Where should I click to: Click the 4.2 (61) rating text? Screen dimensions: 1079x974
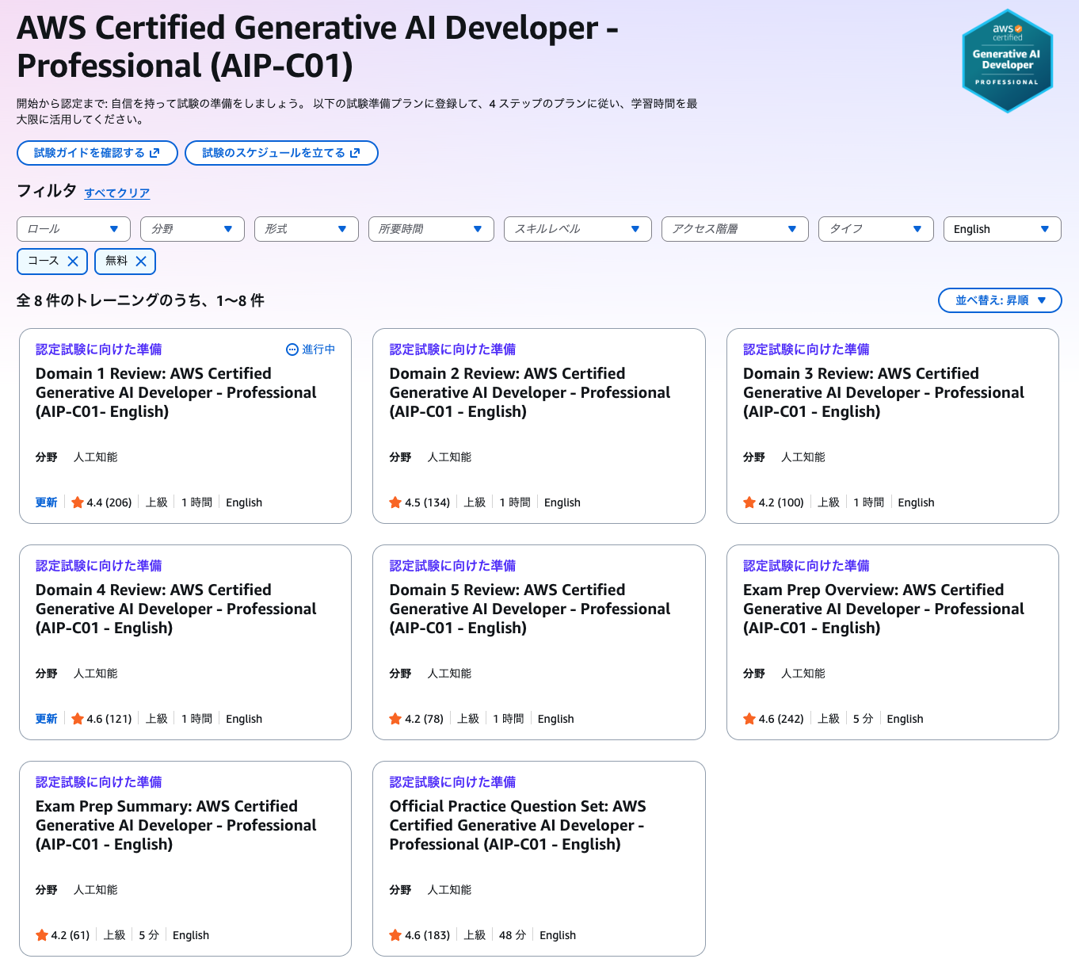tap(71, 935)
